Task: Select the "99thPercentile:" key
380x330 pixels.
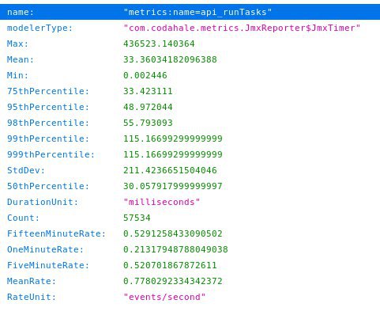Action: 48,138
